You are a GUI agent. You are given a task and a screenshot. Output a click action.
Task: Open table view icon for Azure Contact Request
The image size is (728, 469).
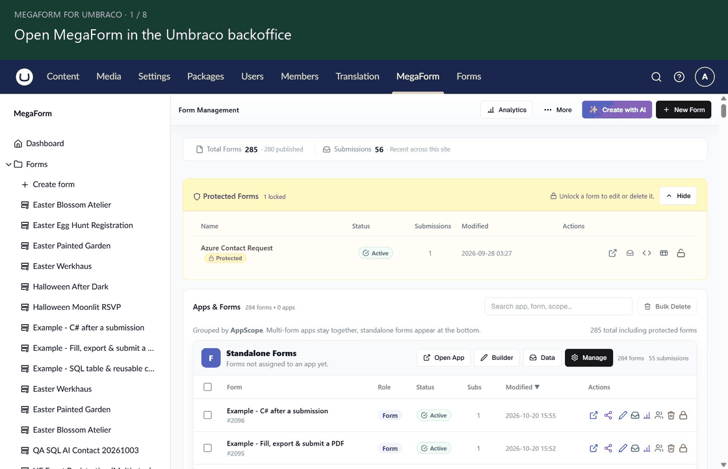pos(664,253)
